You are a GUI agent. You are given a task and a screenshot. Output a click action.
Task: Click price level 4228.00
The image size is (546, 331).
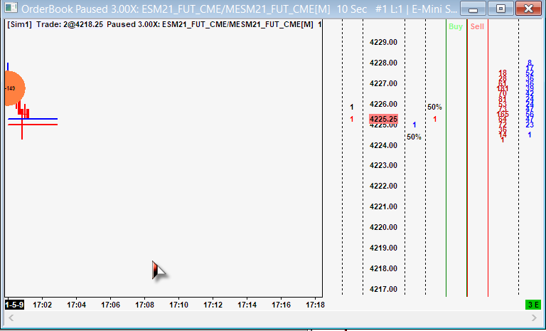click(x=383, y=63)
